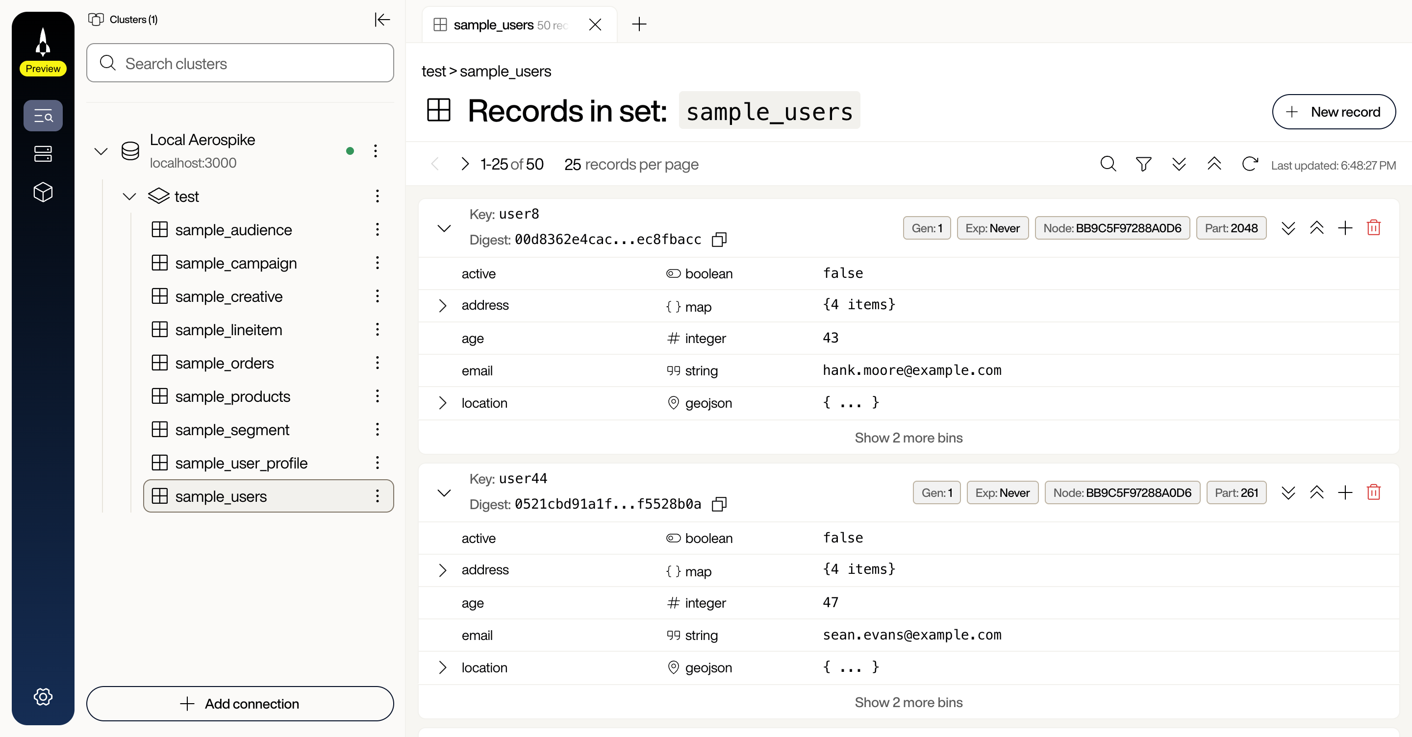The width and height of the screenshot is (1412, 737).
Task: Delete record user44 with the trash icon
Action: coord(1374,492)
